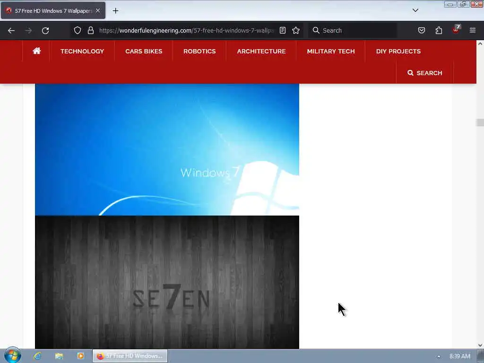Open the DIY PROJECTS menu item
The width and height of the screenshot is (484, 363).
[398, 51]
